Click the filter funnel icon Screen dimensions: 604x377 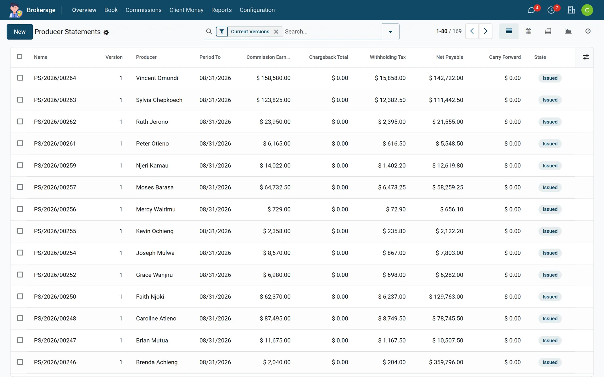pyautogui.click(x=222, y=31)
